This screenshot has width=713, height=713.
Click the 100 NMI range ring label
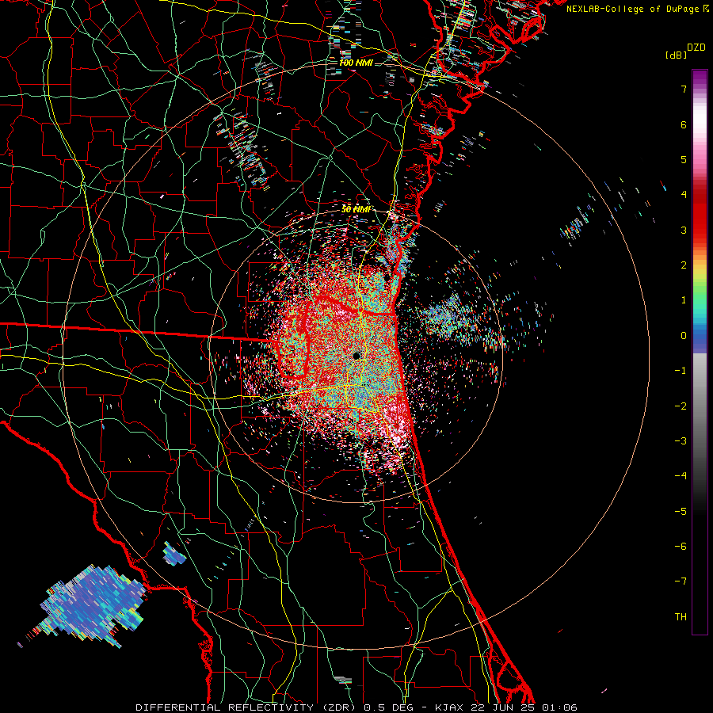(356, 63)
